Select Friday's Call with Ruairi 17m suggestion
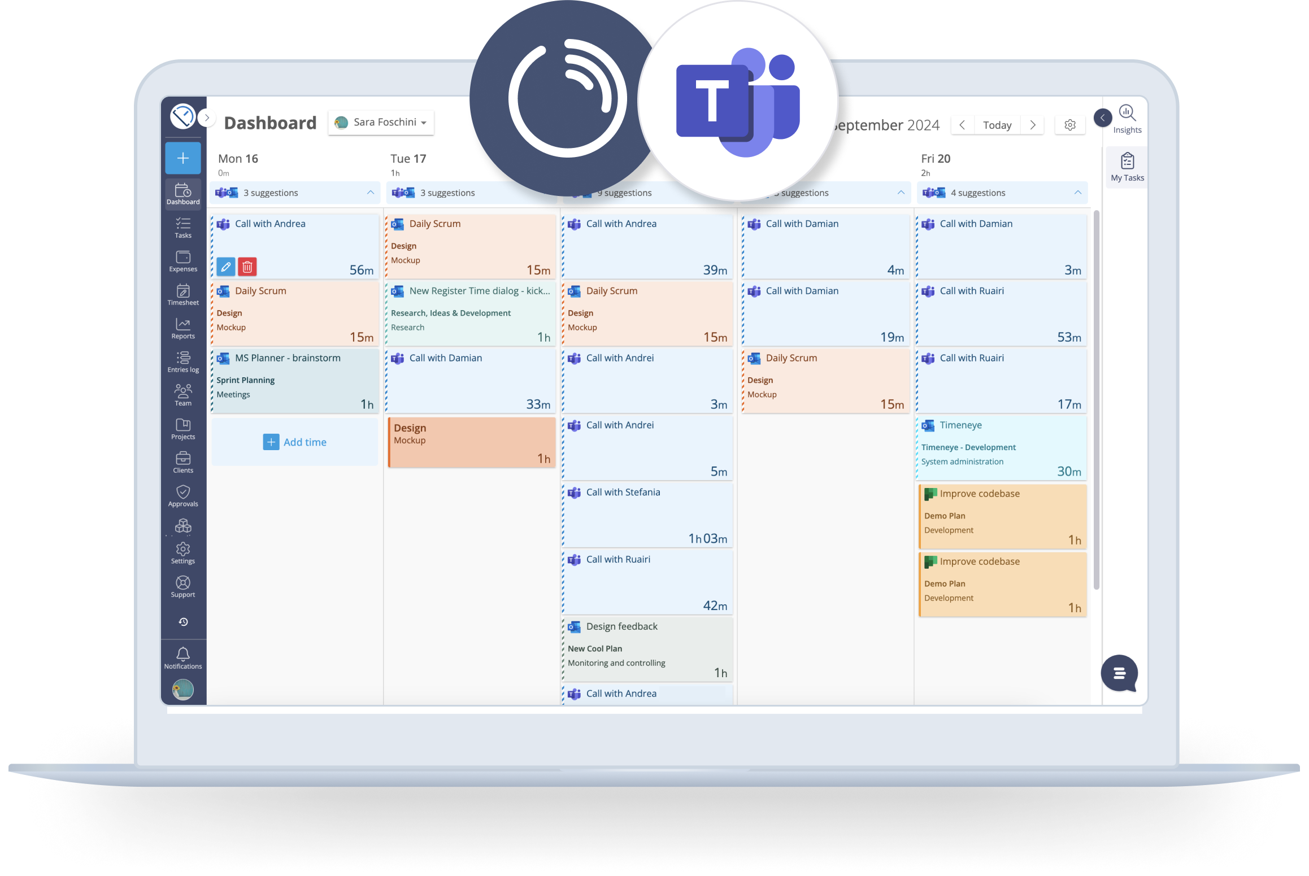The width and height of the screenshot is (1309, 876). click(x=1002, y=381)
